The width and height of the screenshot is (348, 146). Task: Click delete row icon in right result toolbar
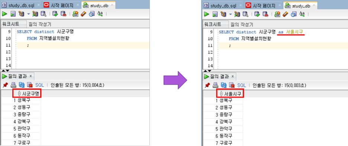click(232, 85)
